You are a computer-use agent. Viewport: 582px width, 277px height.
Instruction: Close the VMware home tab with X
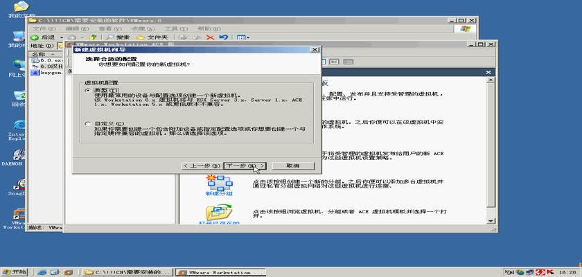click(x=488, y=73)
